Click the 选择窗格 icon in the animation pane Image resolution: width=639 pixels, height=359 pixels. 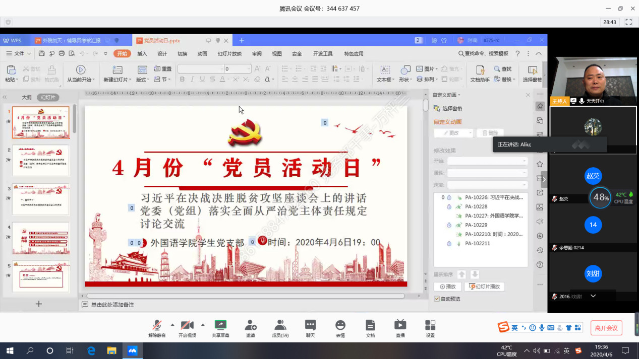[x=437, y=108]
